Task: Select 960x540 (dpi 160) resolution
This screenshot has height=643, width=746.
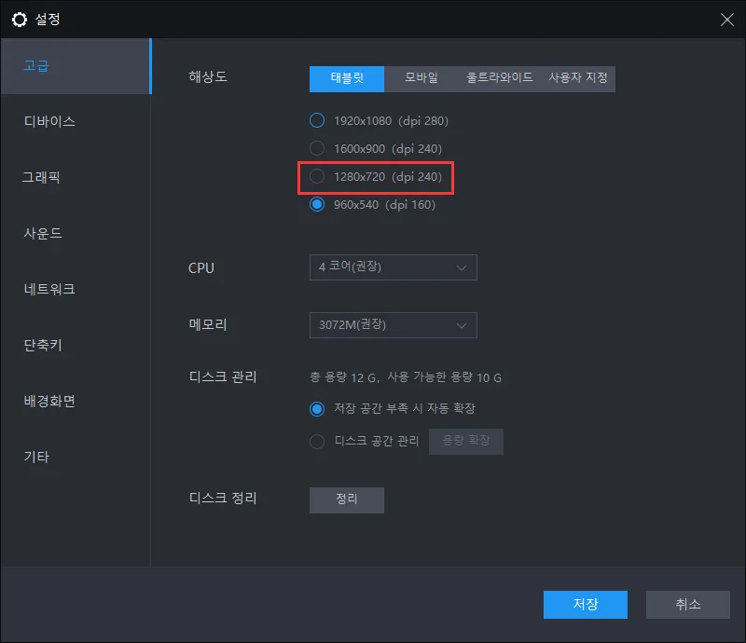Action: (372, 205)
